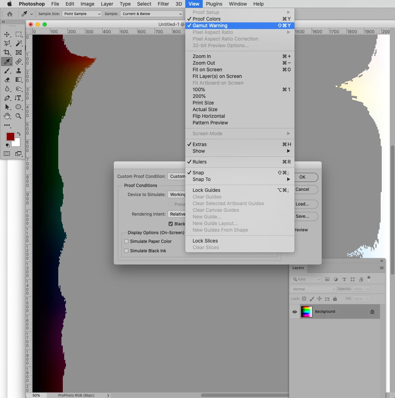395x398 pixels.
Task: Toggle Gamut Warning in View menu
Action: click(x=240, y=26)
